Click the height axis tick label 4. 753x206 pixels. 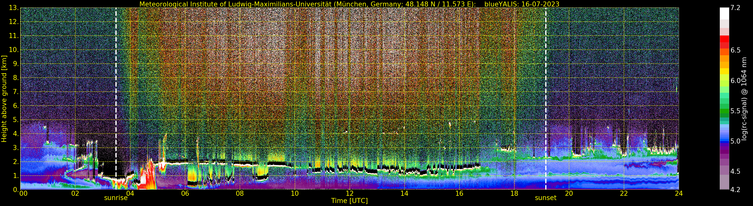(16, 134)
